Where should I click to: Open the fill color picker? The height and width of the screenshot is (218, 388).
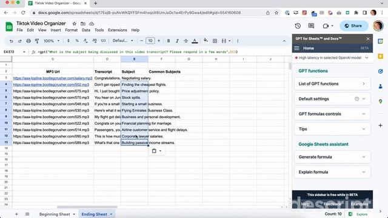[x=206, y=41]
